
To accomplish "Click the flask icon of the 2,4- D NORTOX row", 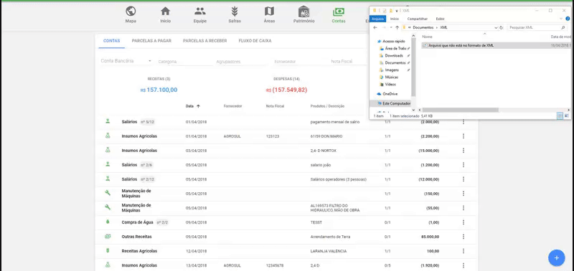I will pos(108,150).
